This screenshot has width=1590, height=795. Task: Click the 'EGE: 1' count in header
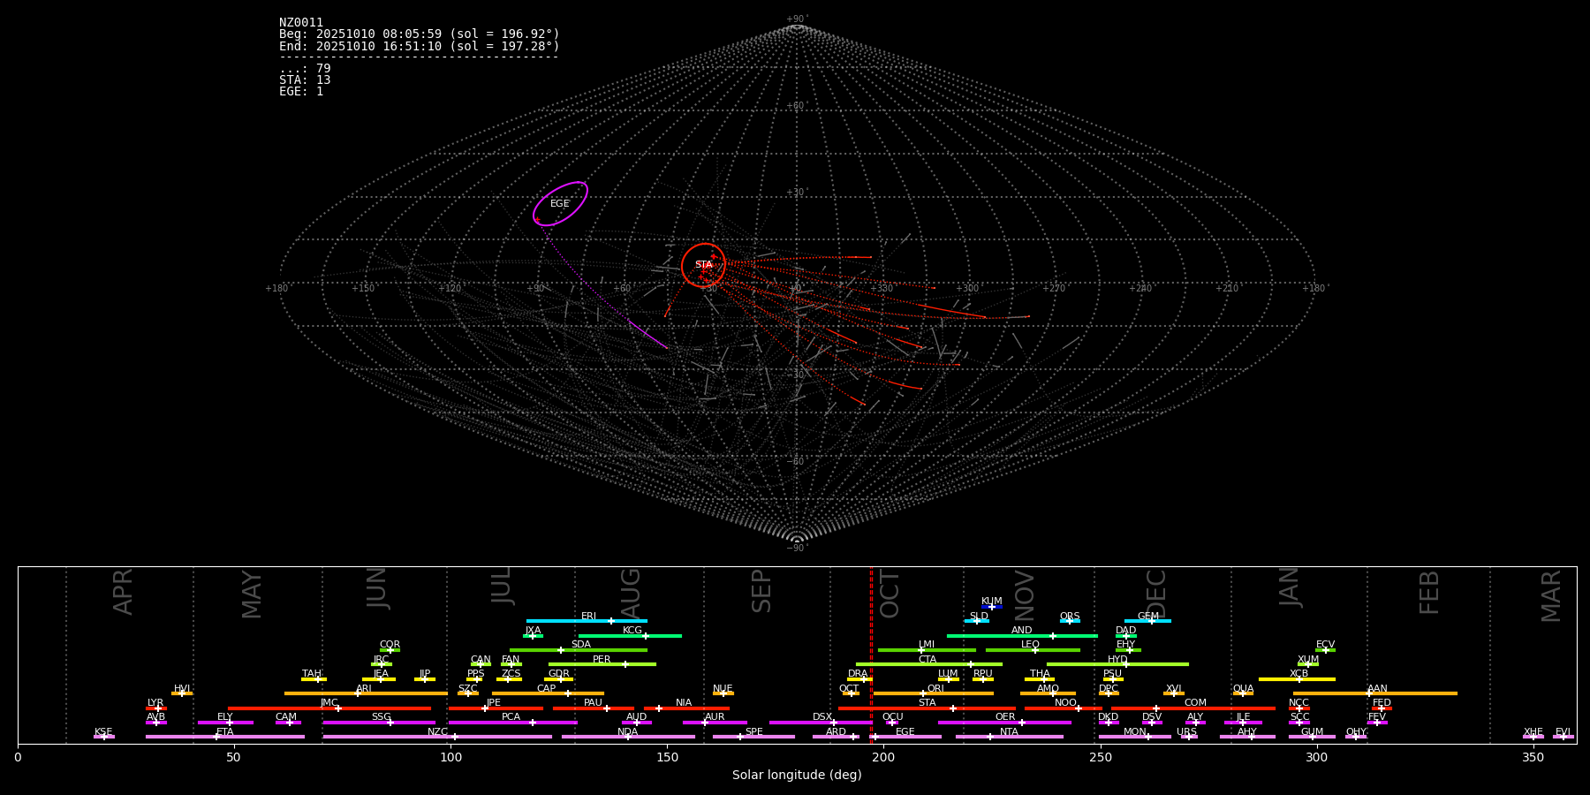point(301,92)
